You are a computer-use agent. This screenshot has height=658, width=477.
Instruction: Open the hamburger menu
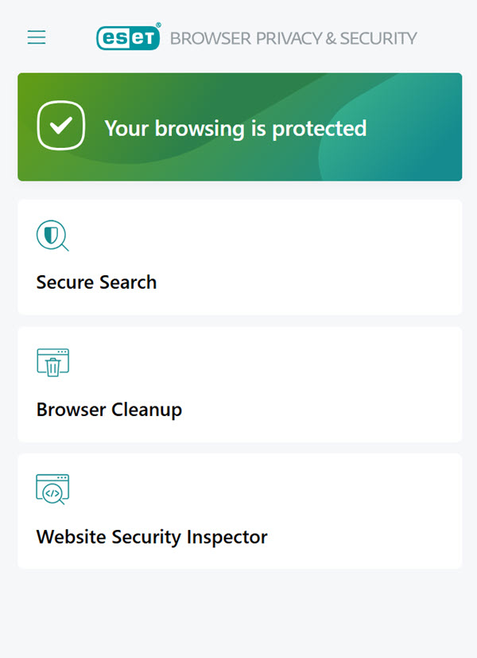[37, 37]
